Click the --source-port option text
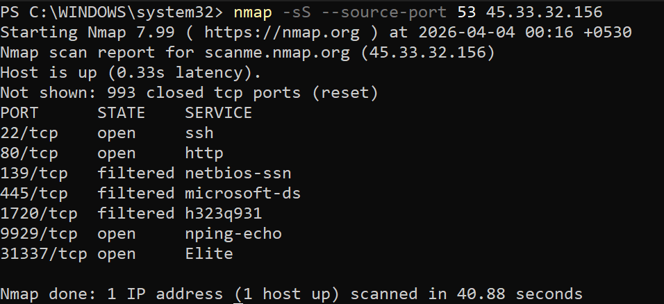The width and height of the screenshot is (664, 304). tap(384, 12)
